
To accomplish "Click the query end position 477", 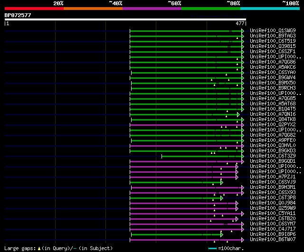I will click(x=240, y=23).
